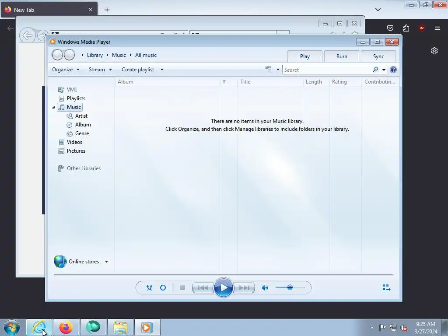Start playback with the round Play button
The height and width of the screenshot is (336, 448).
pos(223,288)
